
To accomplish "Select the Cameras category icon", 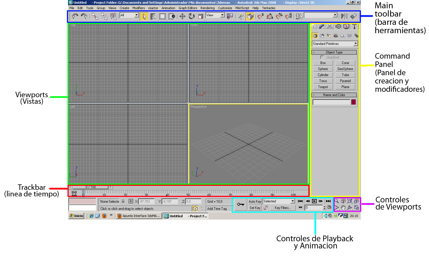I will pos(336,36).
